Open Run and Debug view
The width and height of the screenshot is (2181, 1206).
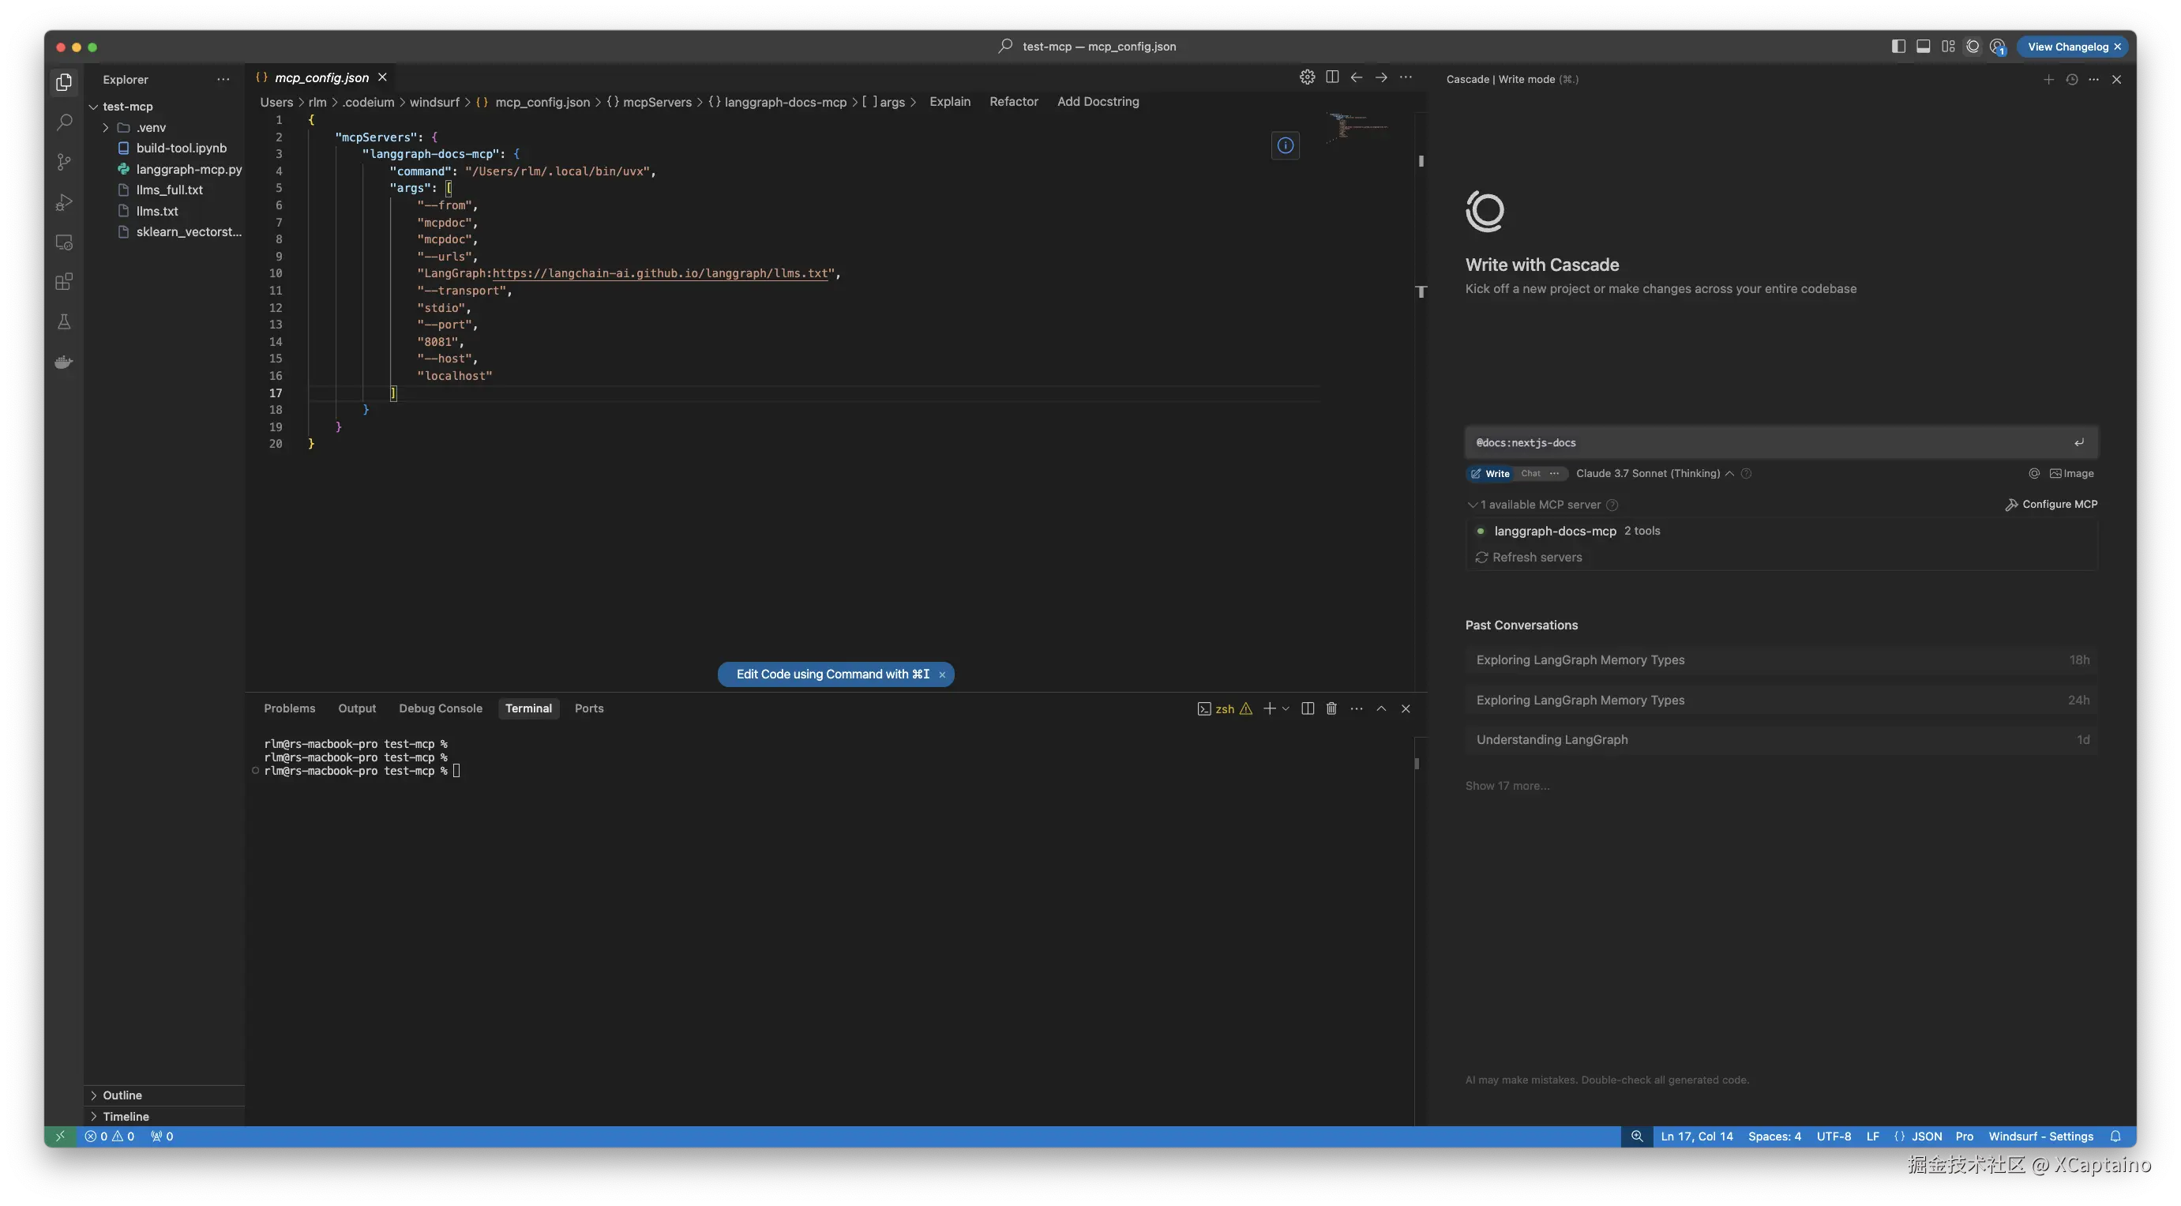tap(63, 201)
